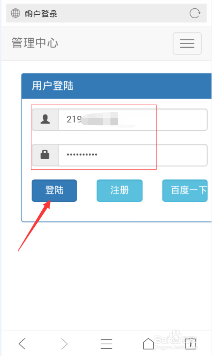Screen dimensions: 212x356
Task: Click the user avatar icon beside username
Action: point(45,120)
